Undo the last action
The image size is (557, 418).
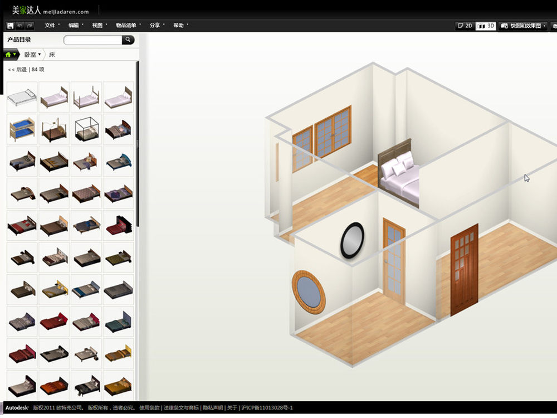(20, 26)
